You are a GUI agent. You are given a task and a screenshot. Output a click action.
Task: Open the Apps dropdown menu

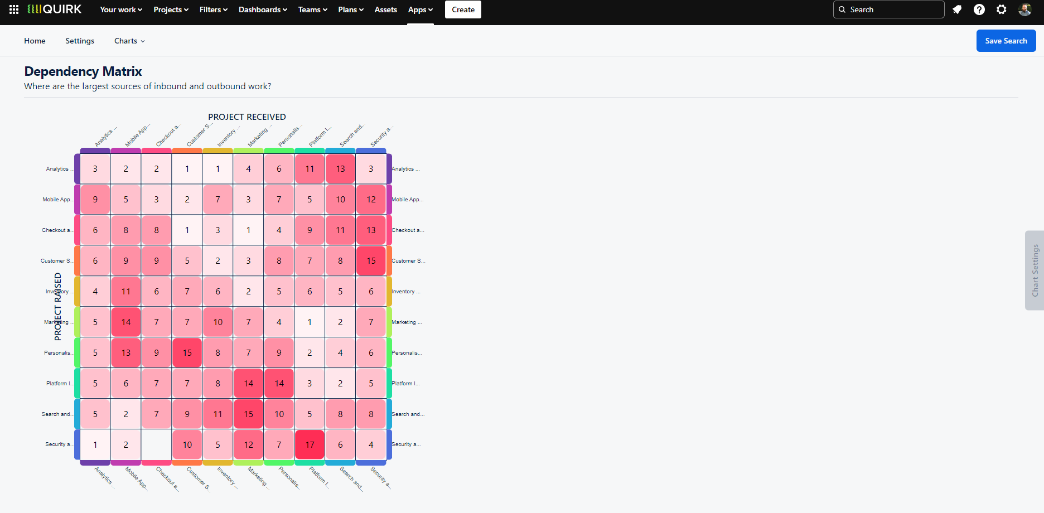click(x=420, y=9)
